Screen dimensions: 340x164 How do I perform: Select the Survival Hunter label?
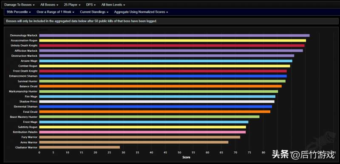(28, 81)
